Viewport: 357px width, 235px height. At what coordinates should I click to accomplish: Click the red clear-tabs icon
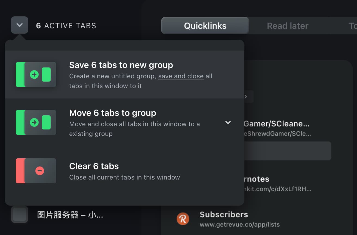pyautogui.click(x=36, y=171)
